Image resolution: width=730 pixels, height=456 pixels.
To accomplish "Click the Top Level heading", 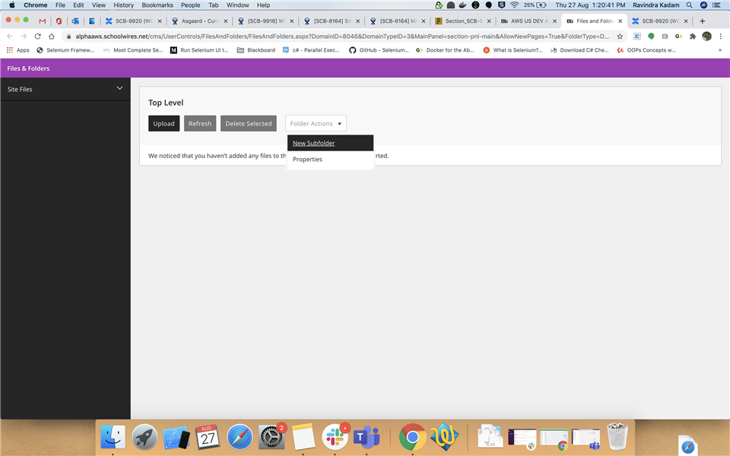I will (x=166, y=103).
